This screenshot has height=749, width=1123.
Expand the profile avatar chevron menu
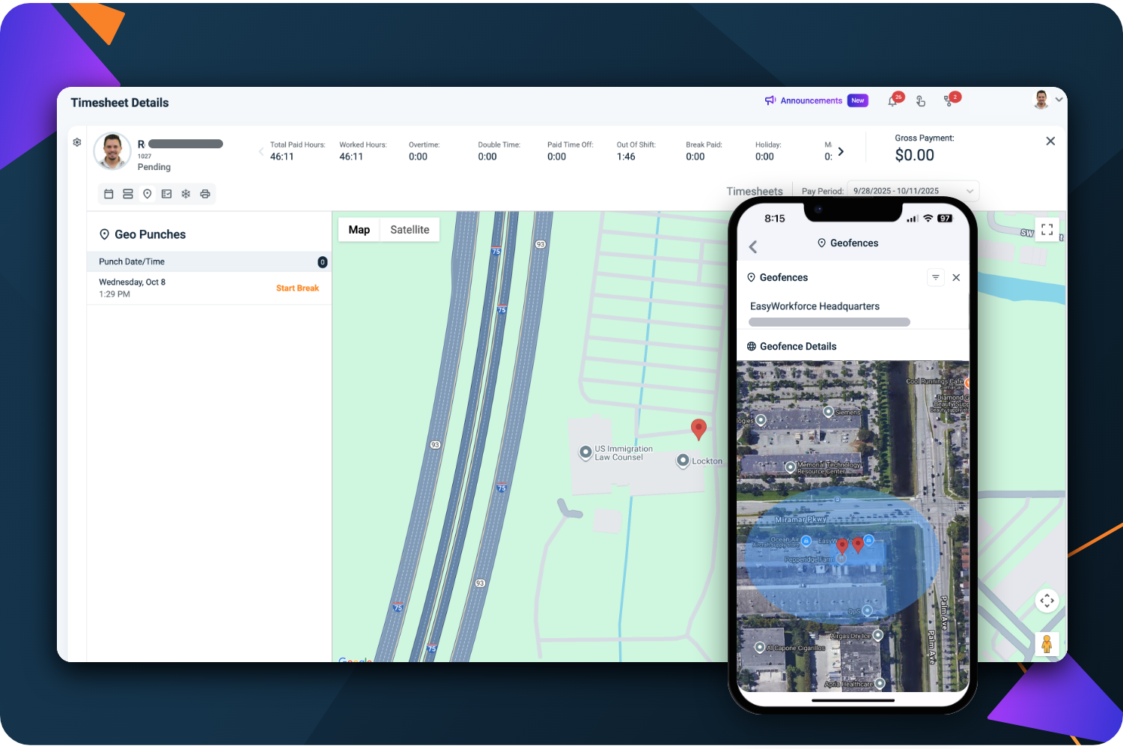(x=1059, y=99)
